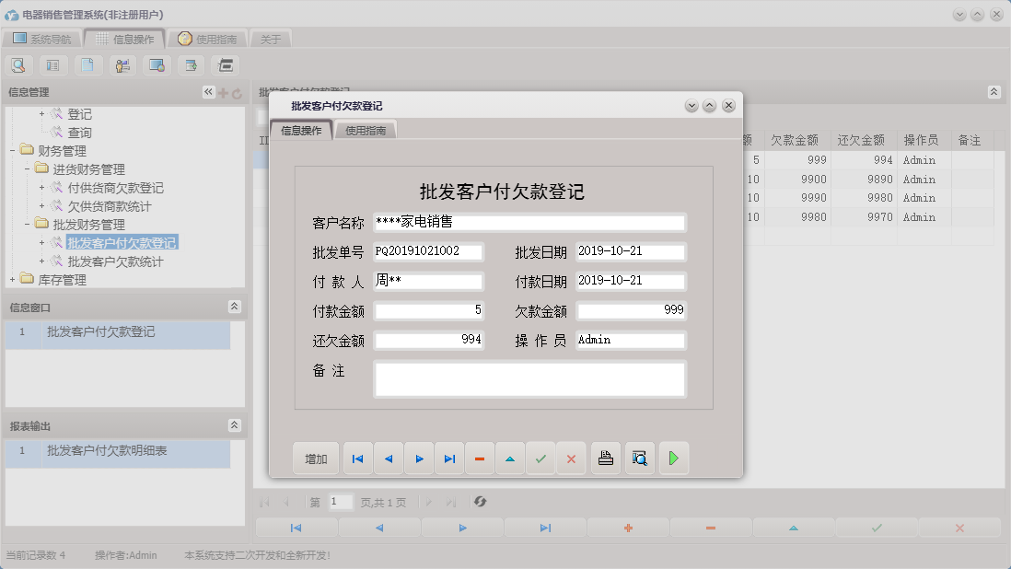Viewport: 1011px width, 569px height.
Task: Click the magnifier search icon on the main toolbar
Action: tap(18, 64)
